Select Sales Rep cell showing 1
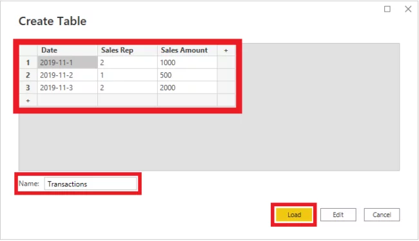Viewport: 419px width, 241px height. (128, 75)
